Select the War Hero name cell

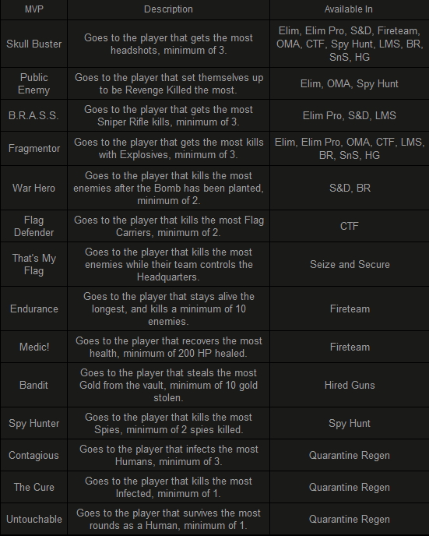(x=33, y=188)
